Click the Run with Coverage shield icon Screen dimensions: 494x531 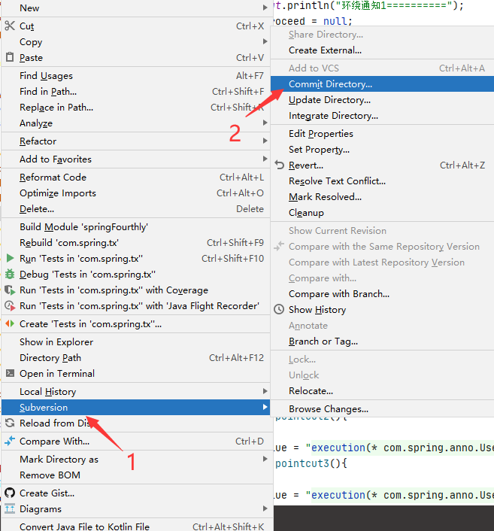coord(11,290)
